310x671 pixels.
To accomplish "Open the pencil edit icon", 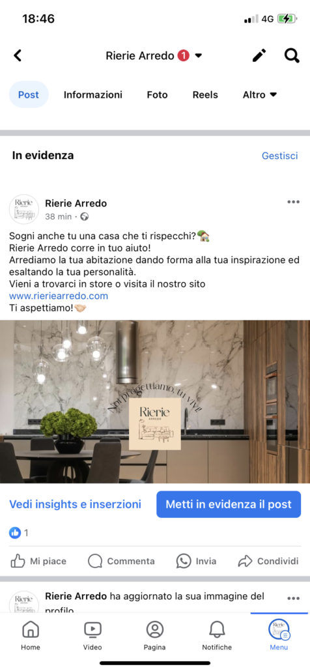I will (x=259, y=55).
